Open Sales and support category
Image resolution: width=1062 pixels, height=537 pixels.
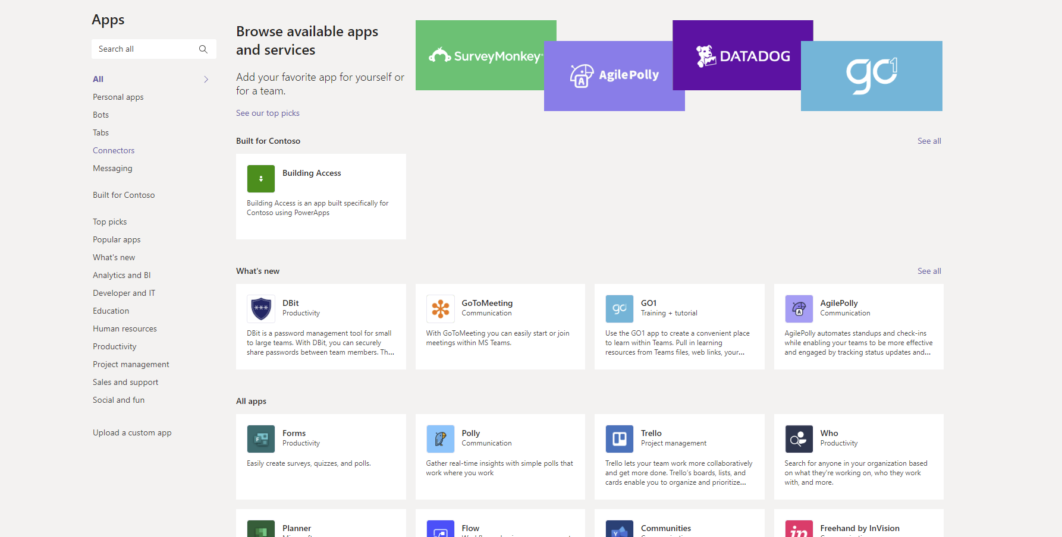click(125, 382)
